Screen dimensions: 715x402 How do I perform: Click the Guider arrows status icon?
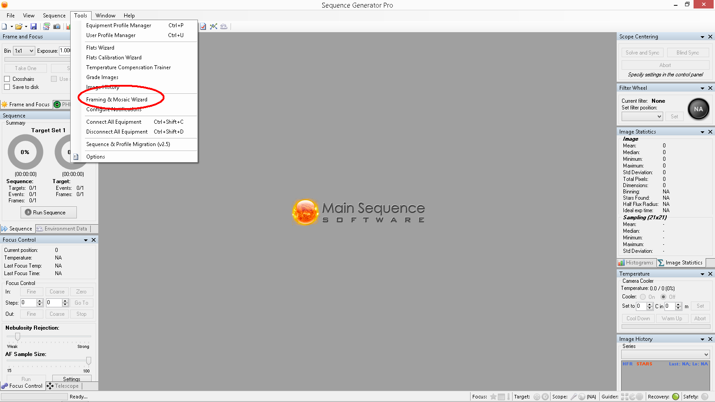point(625,397)
